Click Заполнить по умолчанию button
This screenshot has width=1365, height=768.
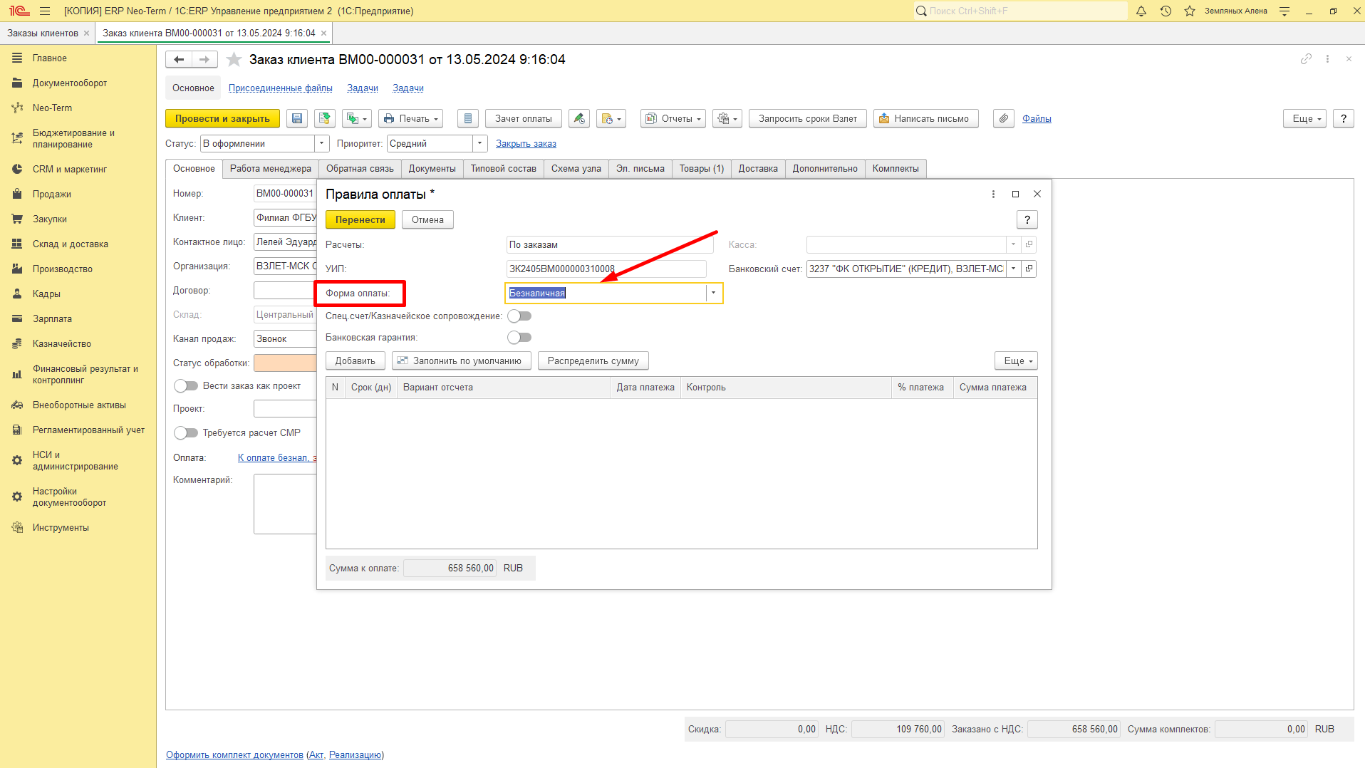pos(462,360)
